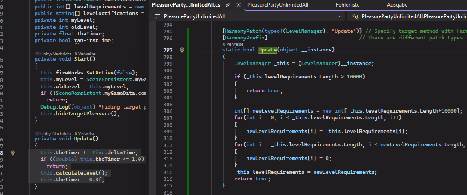The width and height of the screenshot is (467, 195).
Task: Click the C# project icon in the navigation bar
Action: point(158,16)
